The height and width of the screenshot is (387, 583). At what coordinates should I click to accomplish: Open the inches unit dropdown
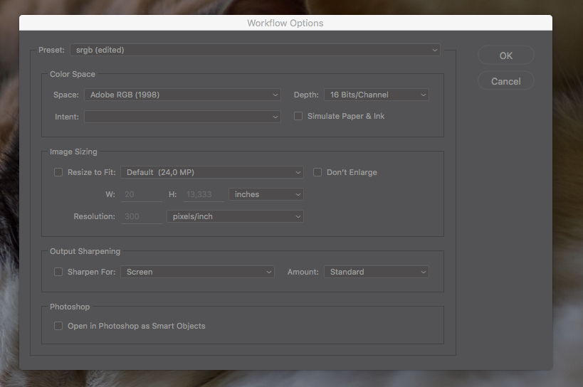(266, 194)
